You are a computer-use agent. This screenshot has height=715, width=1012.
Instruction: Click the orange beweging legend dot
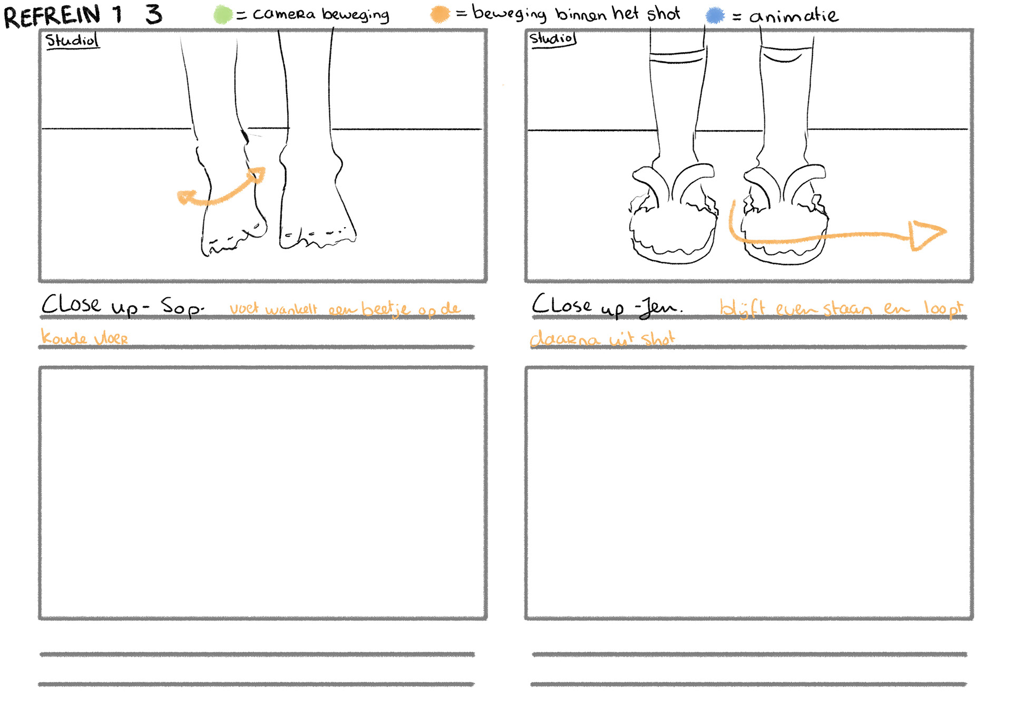pos(440,14)
